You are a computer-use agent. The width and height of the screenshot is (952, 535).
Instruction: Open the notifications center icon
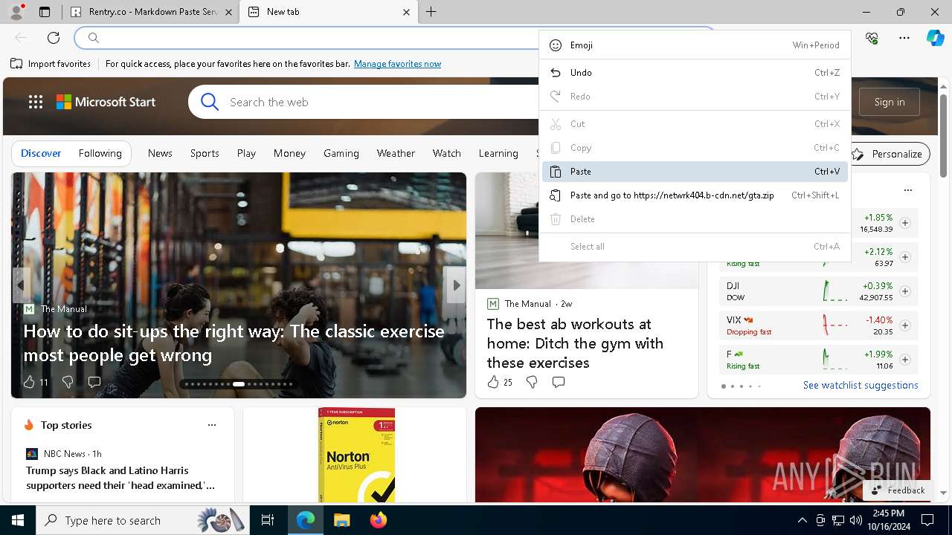click(x=927, y=520)
